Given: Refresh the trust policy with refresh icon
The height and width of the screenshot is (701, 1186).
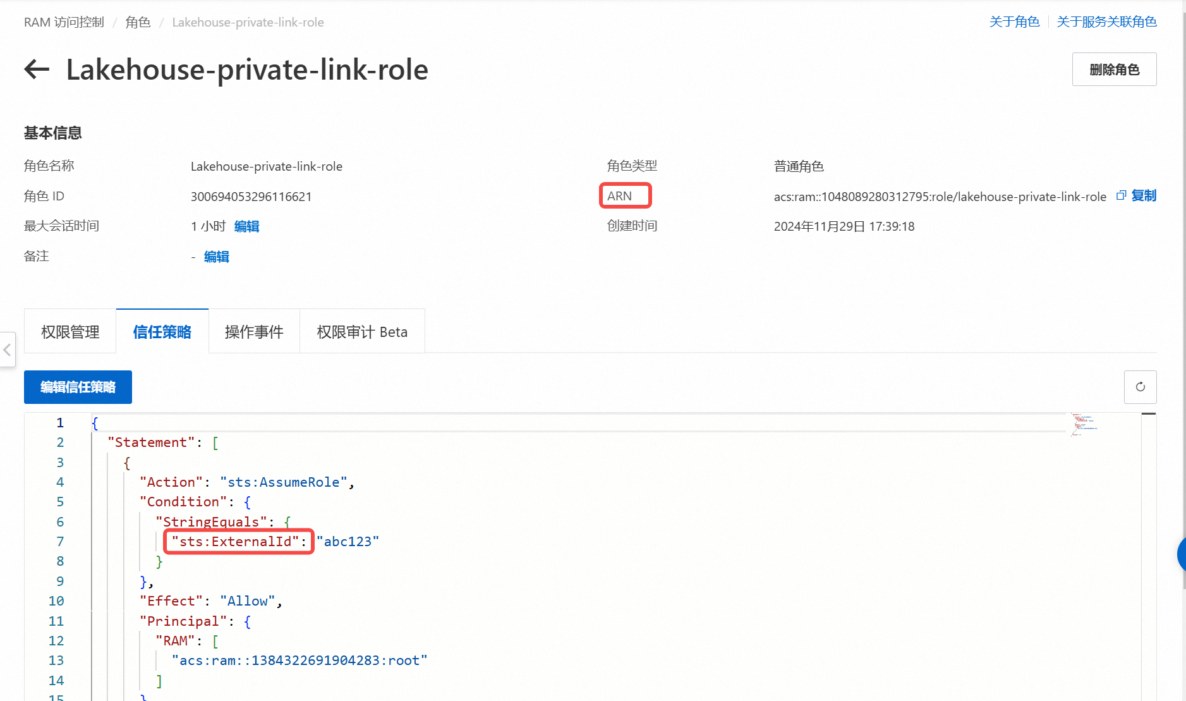Looking at the screenshot, I should pos(1140,387).
